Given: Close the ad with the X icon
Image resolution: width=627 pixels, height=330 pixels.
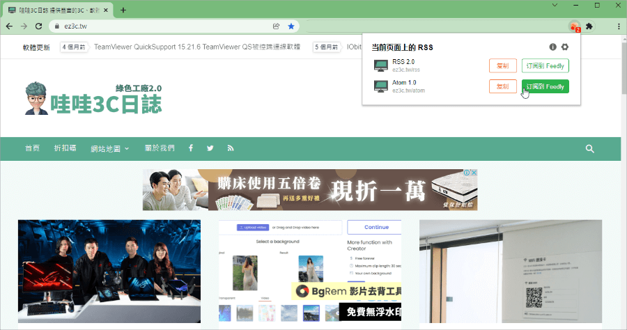Looking at the screenshot, I should (x=474, y=173).
